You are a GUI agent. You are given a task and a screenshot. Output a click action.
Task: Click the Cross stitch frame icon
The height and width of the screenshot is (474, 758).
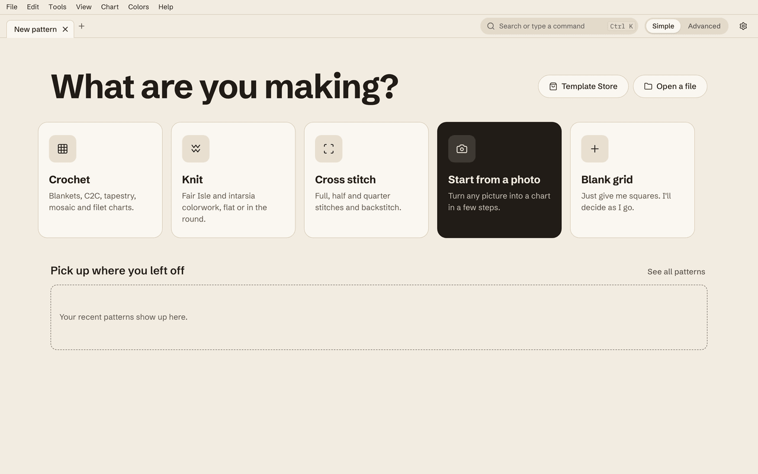coord(329,149)
